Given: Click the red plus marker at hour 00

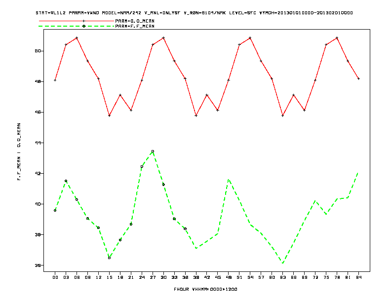Looking at the screenshot, I should pos(55,80).
